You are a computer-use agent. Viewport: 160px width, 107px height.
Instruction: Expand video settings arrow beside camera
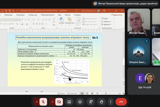pyautogui.click(x=53, y=102)
